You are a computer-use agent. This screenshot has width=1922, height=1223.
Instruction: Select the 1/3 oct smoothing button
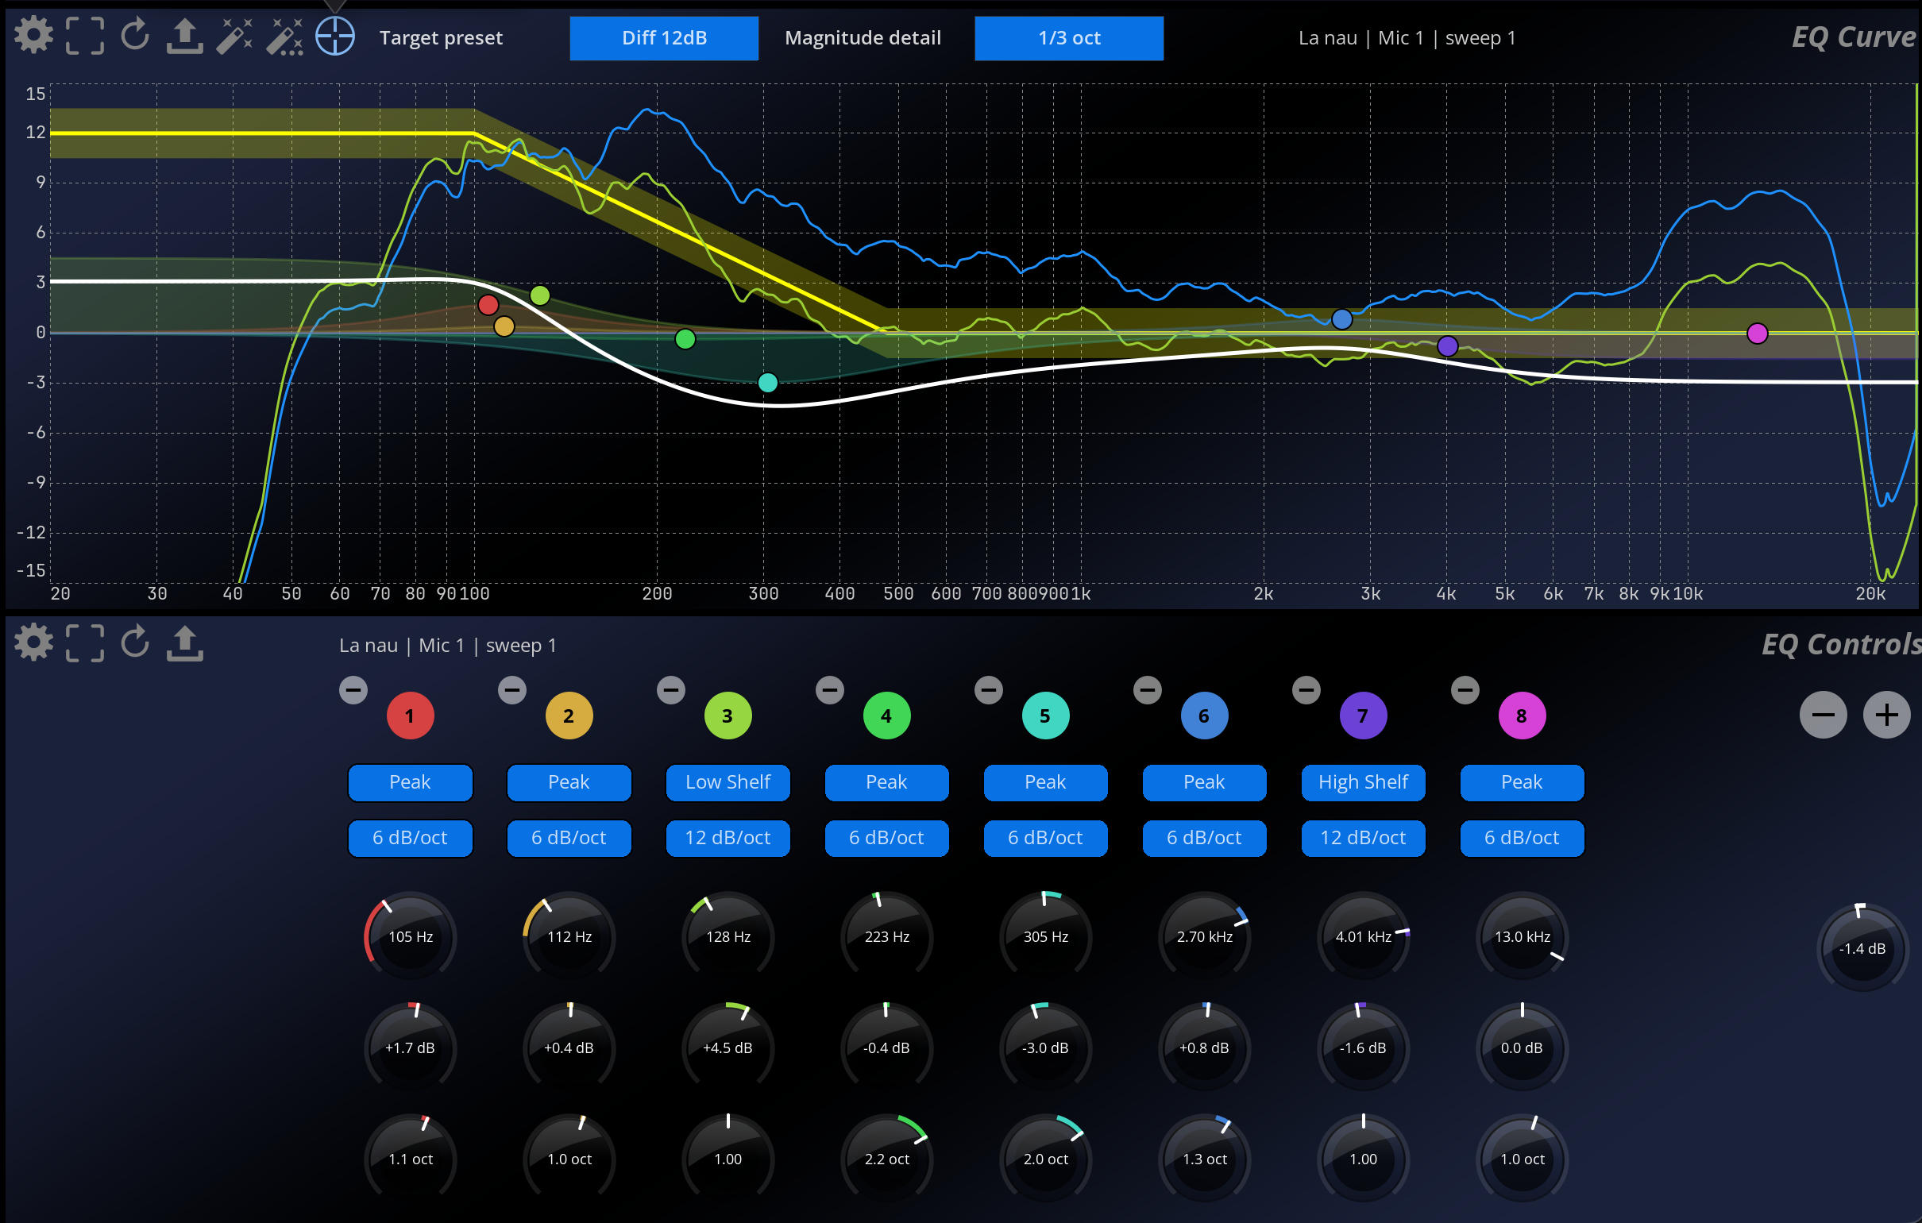(1068, 38)
